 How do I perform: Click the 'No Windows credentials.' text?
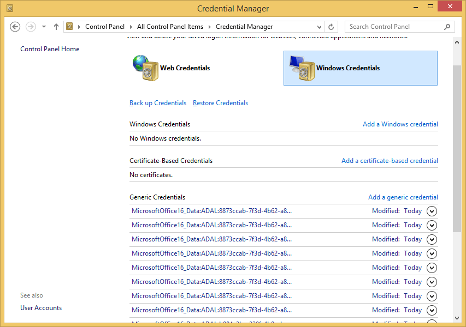(x=165, y=138)
